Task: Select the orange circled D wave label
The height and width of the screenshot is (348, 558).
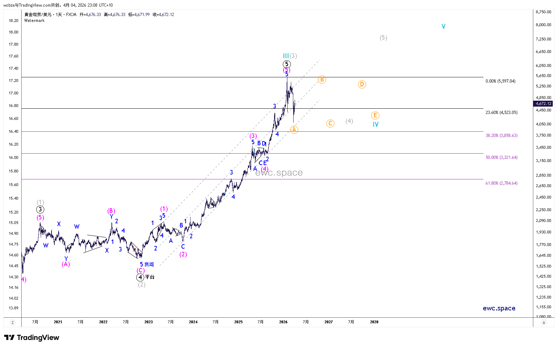Action: [x=362, y=84]
